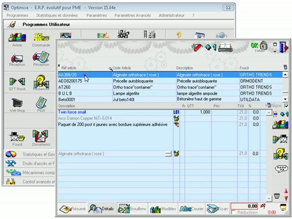The height and width of the screenshot is (219, 292).
Task: Click the question mark search icon in right sidebar
Action: 281,154
